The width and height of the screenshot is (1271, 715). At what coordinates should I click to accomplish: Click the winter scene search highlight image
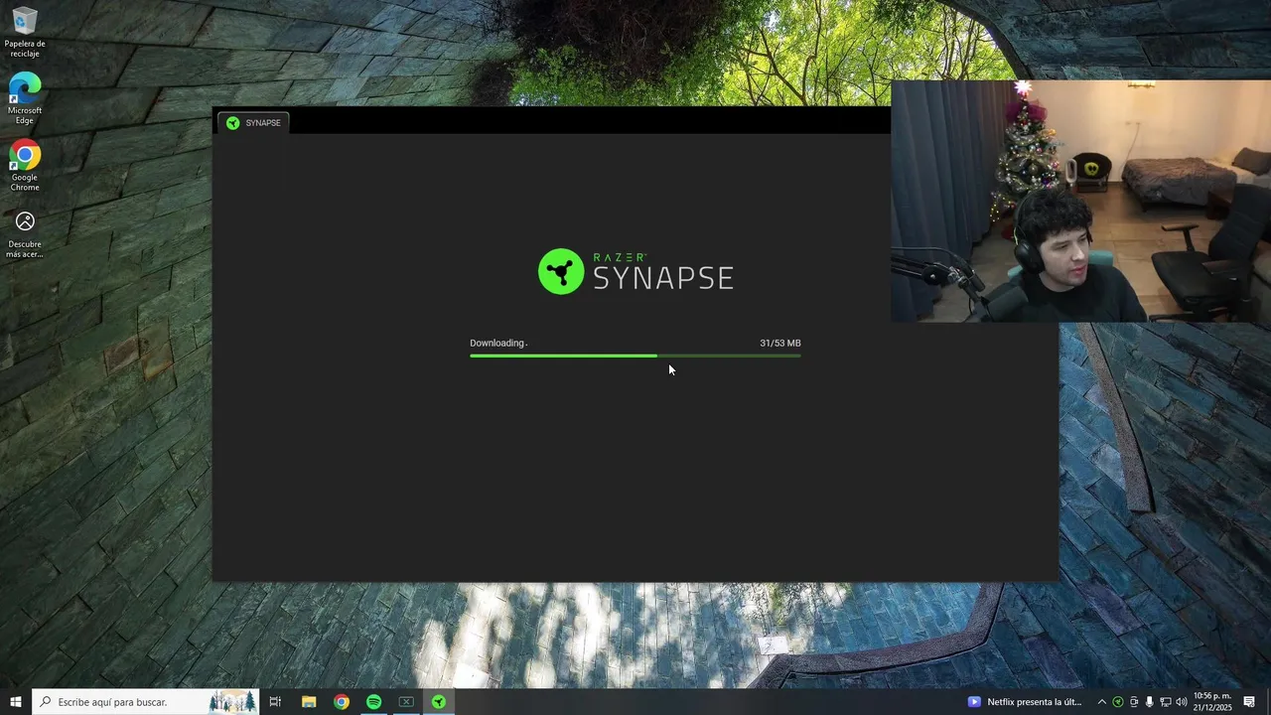(x=231, y=702)
